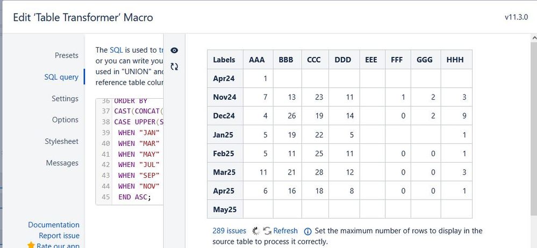This screenshot has height=248, width=537.
Task: Click the v11.3.0 version label
Action: tap(516, 17)
